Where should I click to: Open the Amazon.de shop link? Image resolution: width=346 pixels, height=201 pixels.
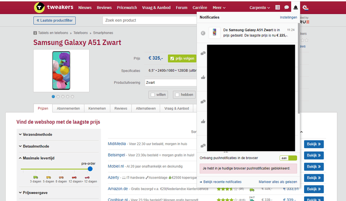118,188
